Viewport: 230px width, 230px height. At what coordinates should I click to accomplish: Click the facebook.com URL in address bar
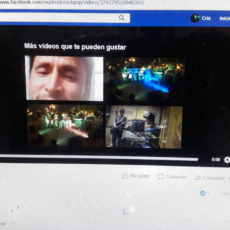click(x=72, y=3)
